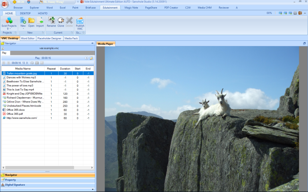The height and width of the screenshot is (192, 308).
Task: Click the Import icon with green arrow
Action: click(x=40, y=20)
